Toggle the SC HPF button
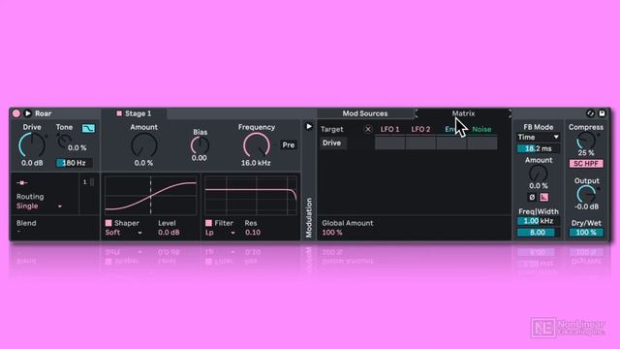Image resolution: width=620 pixels, height=349 pixels. [586, 164]
